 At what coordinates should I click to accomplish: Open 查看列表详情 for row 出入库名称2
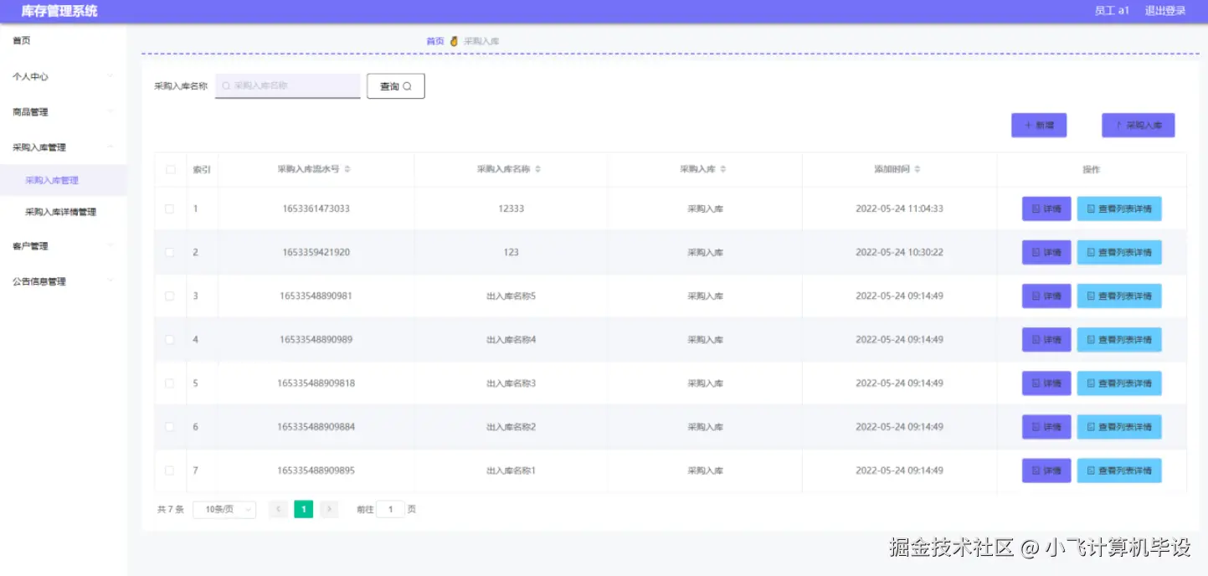pos(1119,426)
